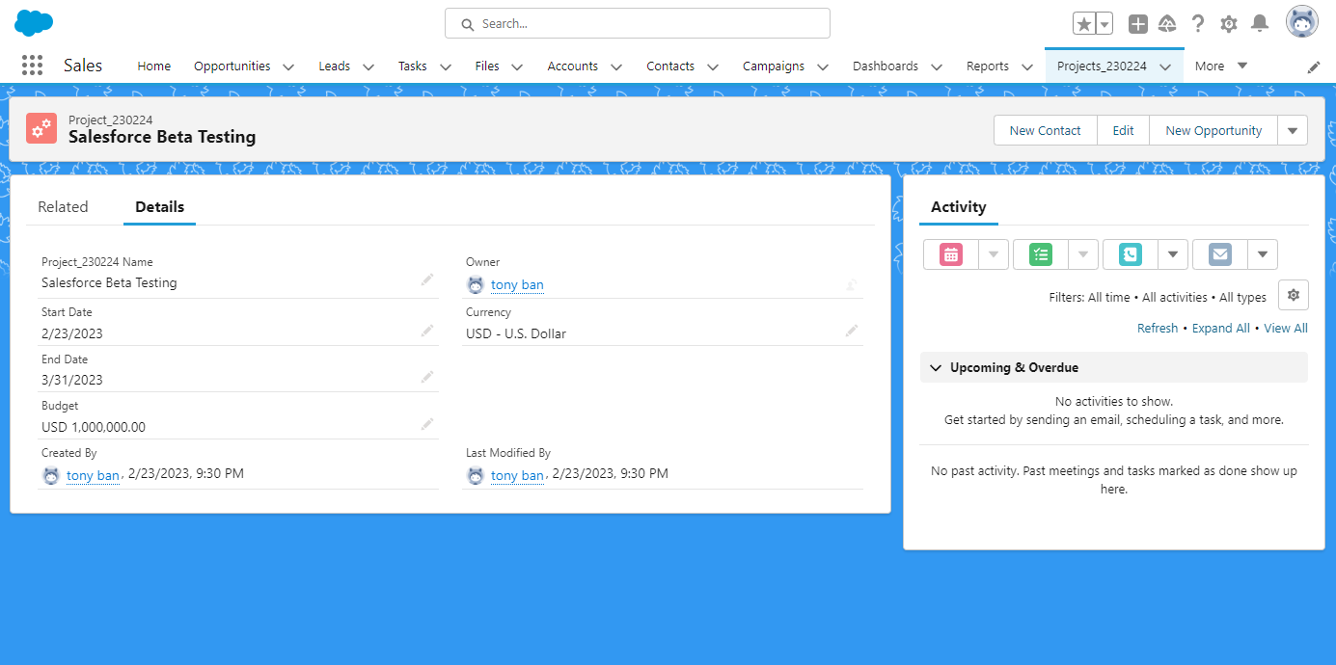This screenshot has height=665, width=1336.
Task: Switch to the Related tab
Action: pos(63,206)
